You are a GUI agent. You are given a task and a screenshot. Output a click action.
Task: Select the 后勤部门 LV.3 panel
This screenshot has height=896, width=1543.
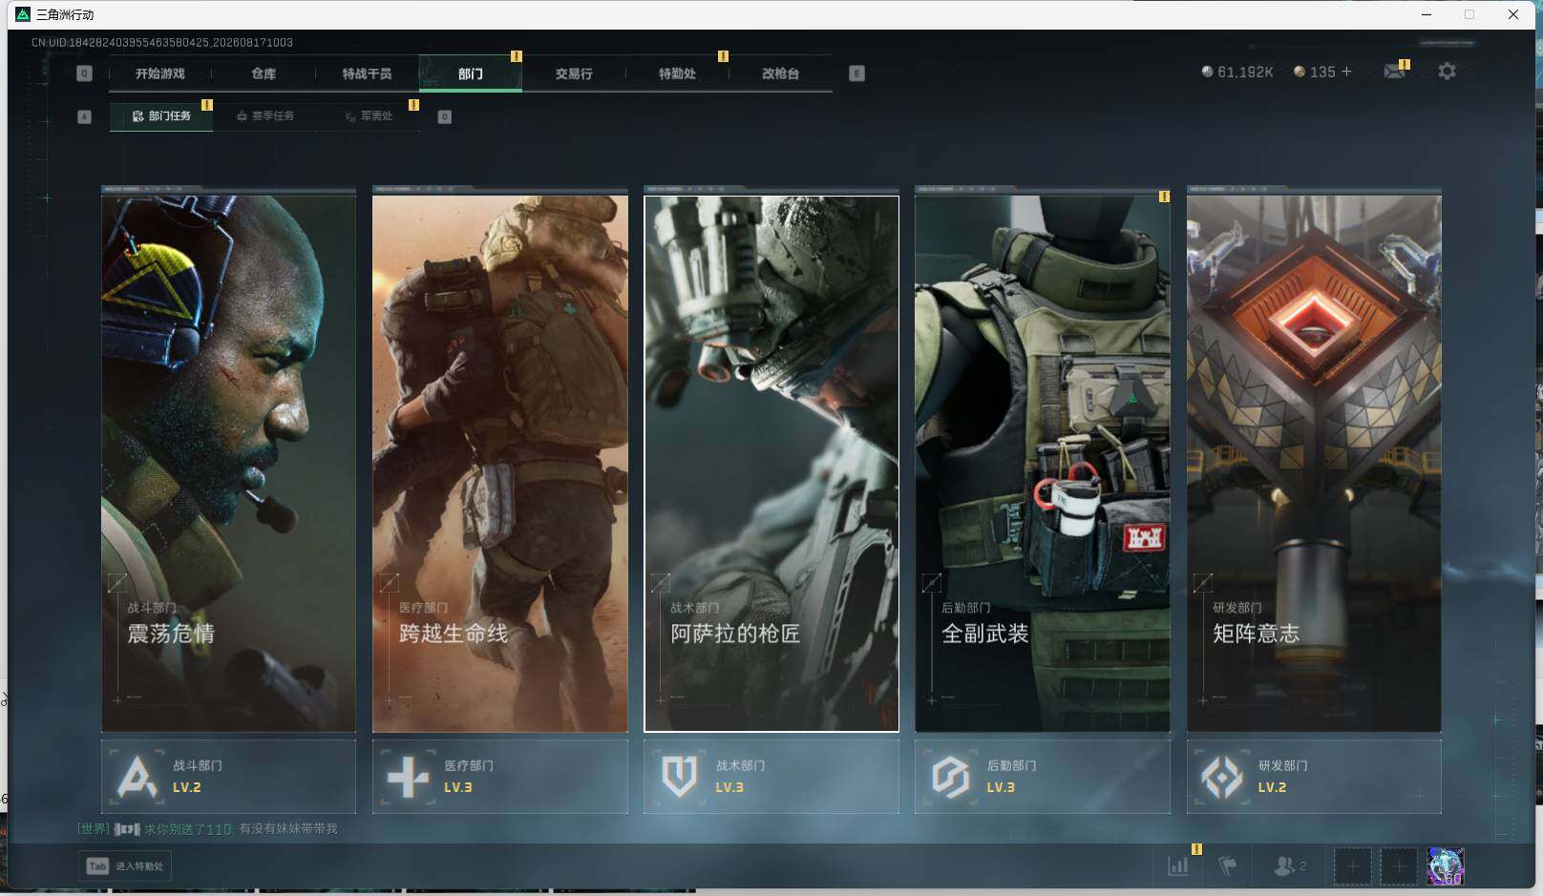click(1043, 777)
